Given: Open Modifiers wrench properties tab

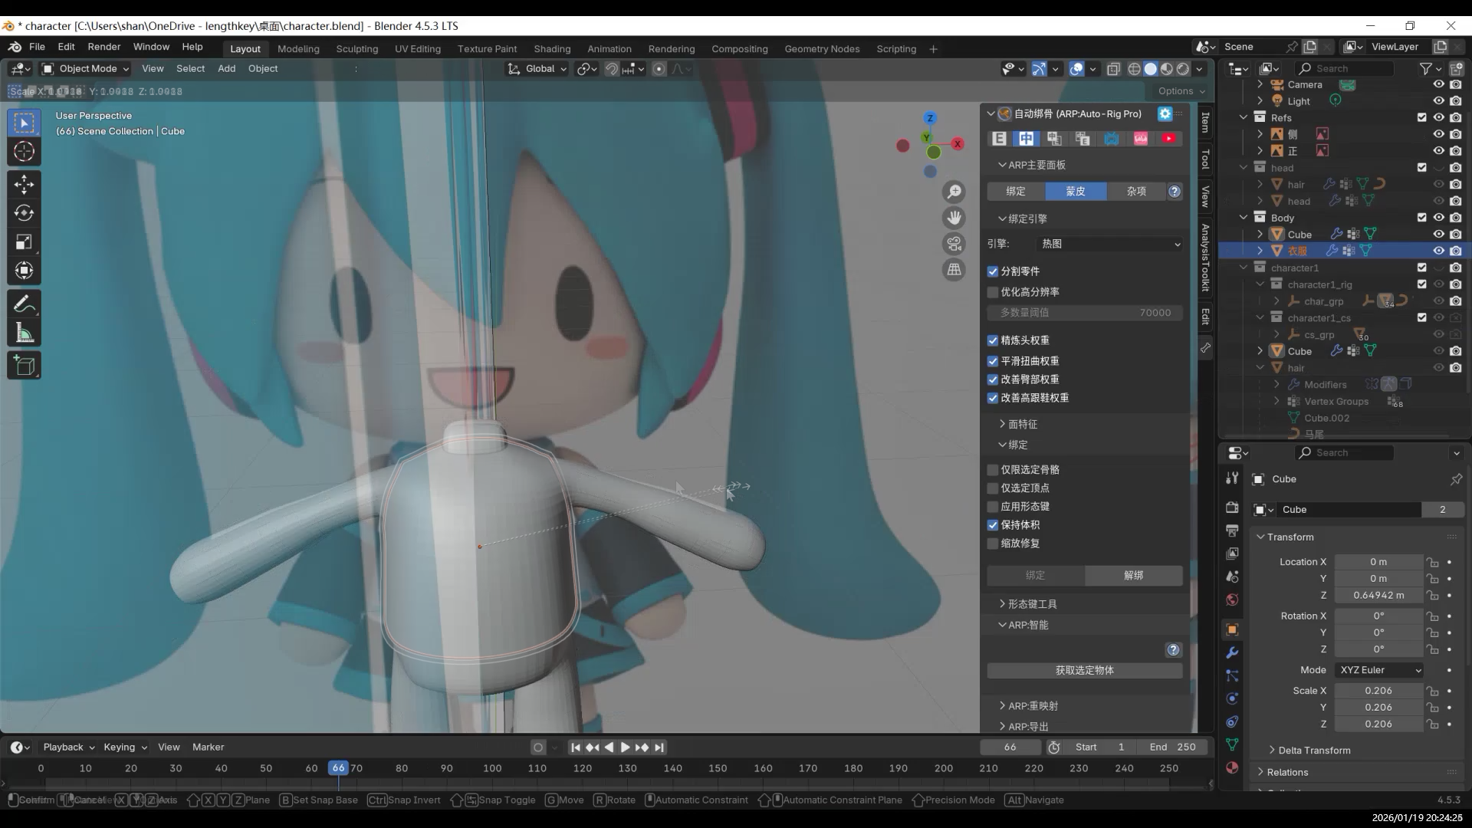Looking at the screenshot, I should point(1232,653).
